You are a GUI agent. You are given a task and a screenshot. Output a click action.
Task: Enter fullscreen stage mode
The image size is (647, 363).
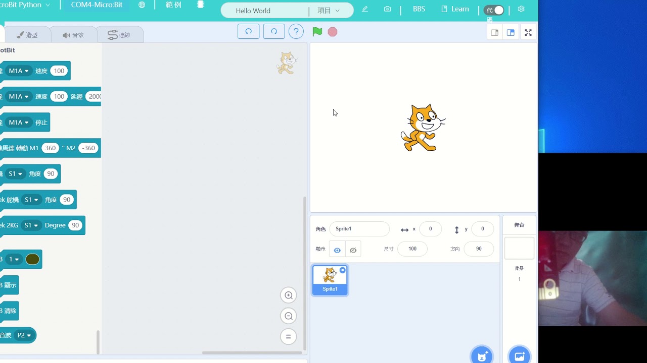(x=528, y=33)
